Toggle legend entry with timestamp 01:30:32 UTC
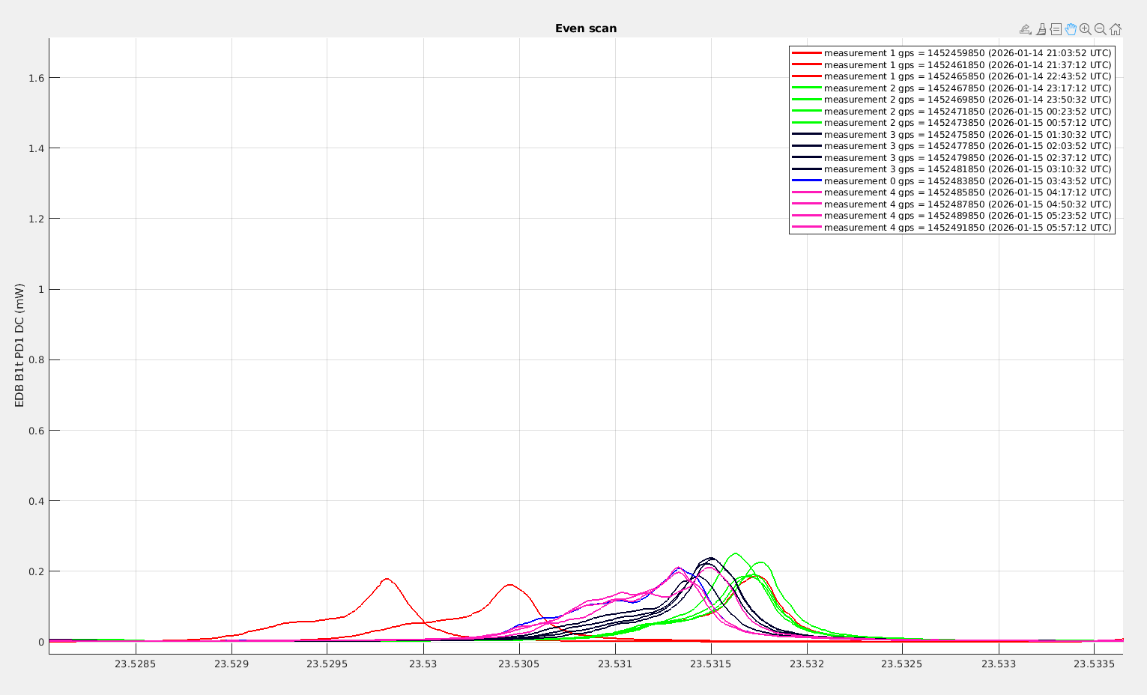 pyautogui.click(x=967, y=135)
